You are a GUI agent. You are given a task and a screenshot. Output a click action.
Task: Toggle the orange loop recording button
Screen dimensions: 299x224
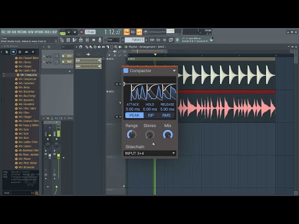pyautogui.click(x=139, y=32)
